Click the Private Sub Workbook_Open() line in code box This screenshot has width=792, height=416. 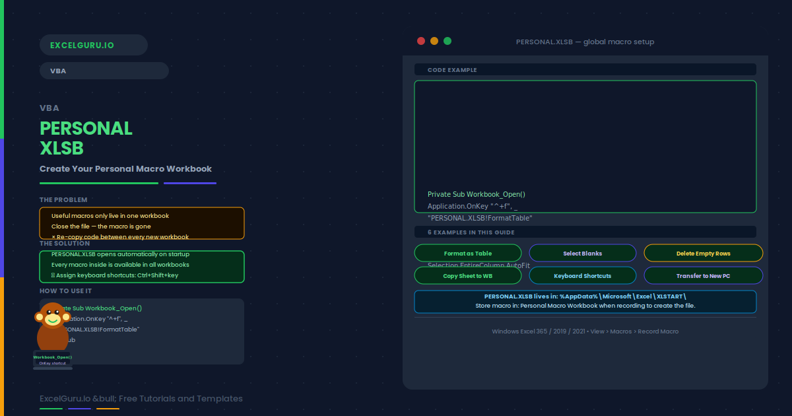[477, 194]
